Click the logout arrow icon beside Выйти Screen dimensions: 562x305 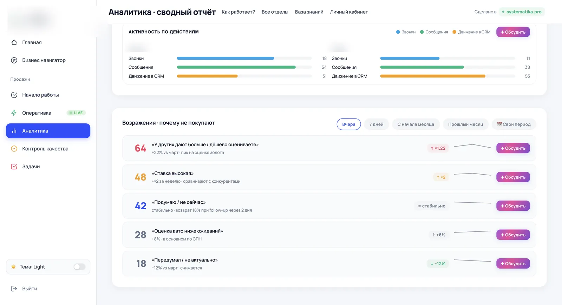click(14, 289)
